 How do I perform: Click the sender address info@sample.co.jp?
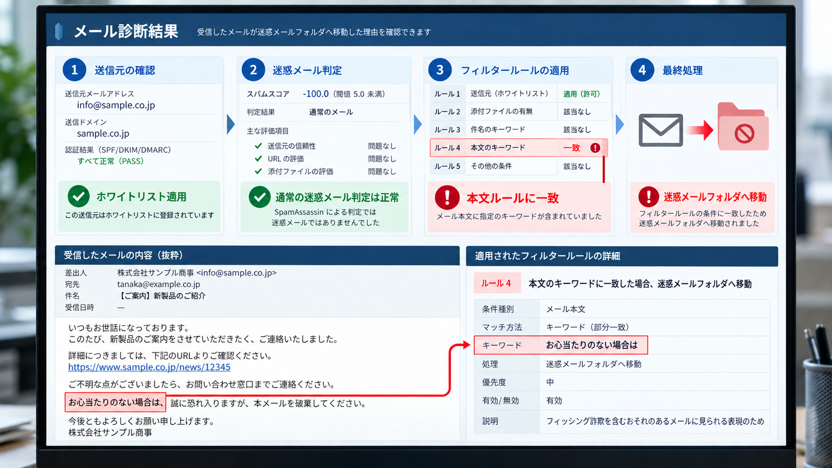116,105
